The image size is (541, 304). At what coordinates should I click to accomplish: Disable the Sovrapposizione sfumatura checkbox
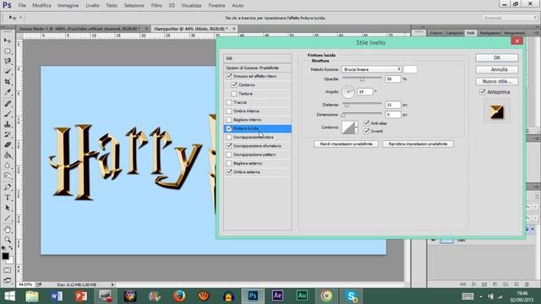coord(229,146)
